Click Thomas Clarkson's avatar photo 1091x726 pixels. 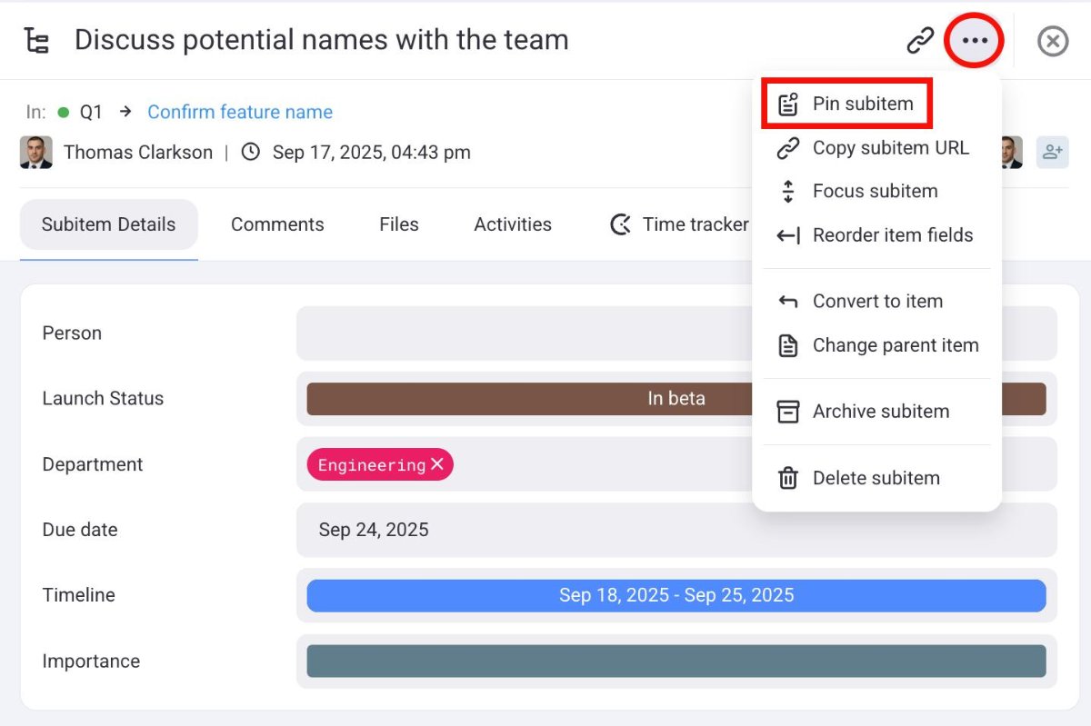35,152
